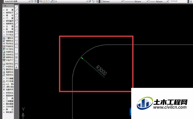Expand the 帮助演示 menu group
Viewport: 193px width, 119px height.
(8, 112)
